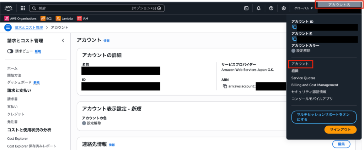The height and width of the screenshot is (150, 364).
Task: Open the AWS services grid menu
Action: click(23, 8)
